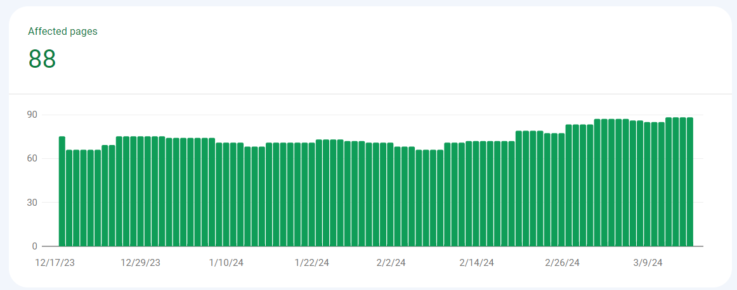This screenshot has height=290, width=737.
Task: Select the 12/17/23 axis date label
Action: 55,263
